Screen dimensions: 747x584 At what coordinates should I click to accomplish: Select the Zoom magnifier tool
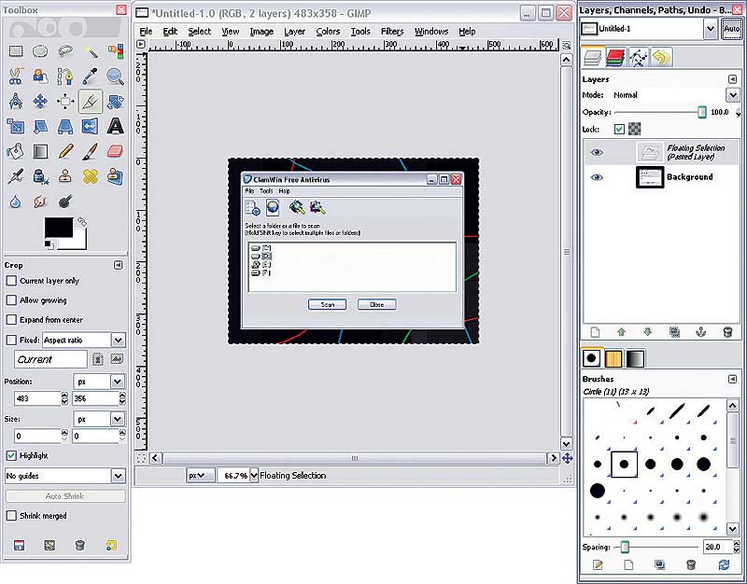pyautogui.click(x=115, y=76)
